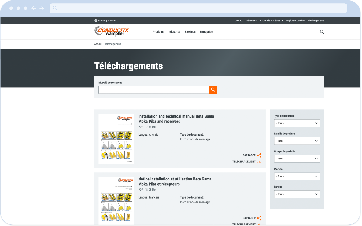Expand the Actualités et médias menu
This screenshot has width=362, height=226.
tap(271, 20)
